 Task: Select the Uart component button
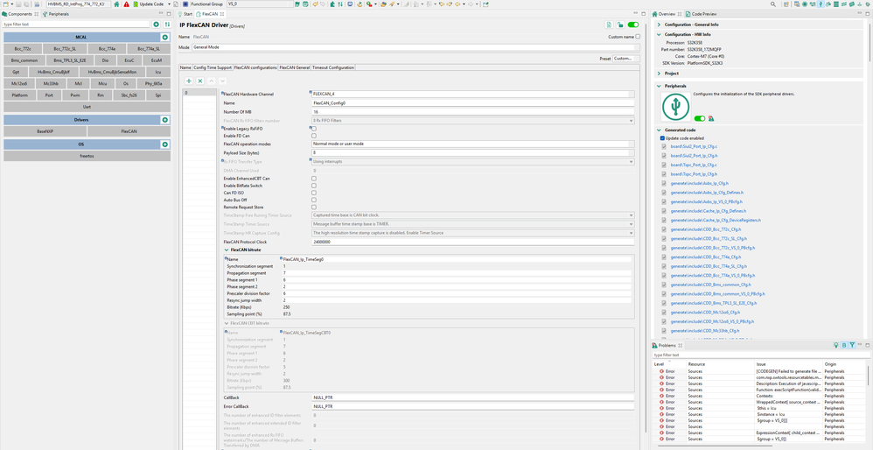87,107
